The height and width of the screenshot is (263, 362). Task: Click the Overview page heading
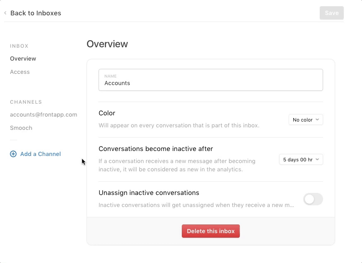coord(107,44)
